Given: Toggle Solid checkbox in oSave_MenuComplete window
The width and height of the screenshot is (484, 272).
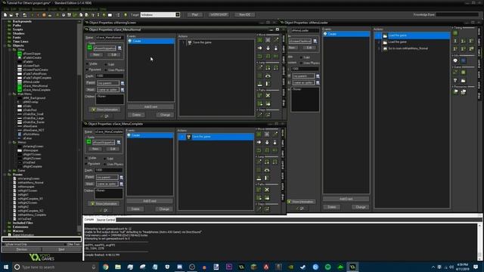Looking at the screenshot, I should pos(104,159).
